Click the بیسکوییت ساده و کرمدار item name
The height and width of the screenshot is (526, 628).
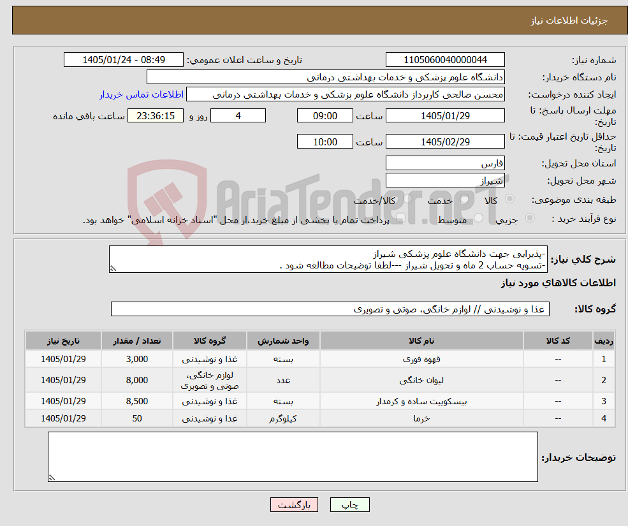pyautogui.click(x=421, y=401)
